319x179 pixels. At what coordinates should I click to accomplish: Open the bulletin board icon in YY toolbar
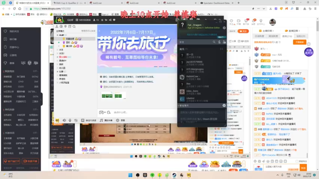pyautogui.click(x=70, y=27)
